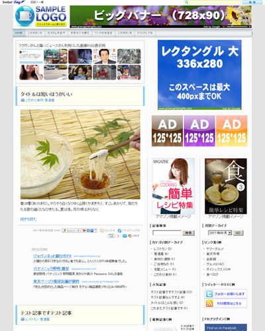Click the runner in red jersey thumbnail
The width and height of the screenshot is (265, 331).
104,72
